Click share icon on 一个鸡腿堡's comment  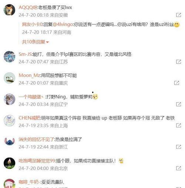pos(178,104)
